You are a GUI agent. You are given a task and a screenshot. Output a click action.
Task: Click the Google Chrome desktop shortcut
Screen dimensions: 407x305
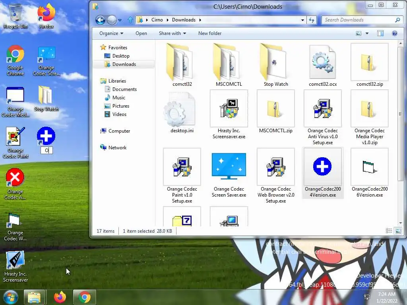coord(16,61)
